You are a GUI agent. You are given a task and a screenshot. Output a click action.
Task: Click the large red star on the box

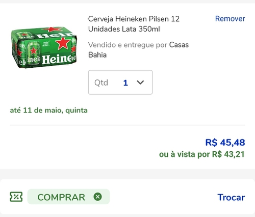tap(63, 43)
